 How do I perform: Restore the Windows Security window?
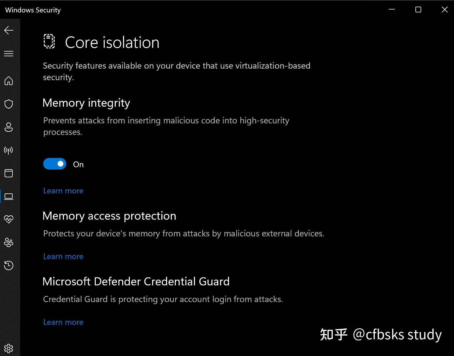tap(418, 10)
